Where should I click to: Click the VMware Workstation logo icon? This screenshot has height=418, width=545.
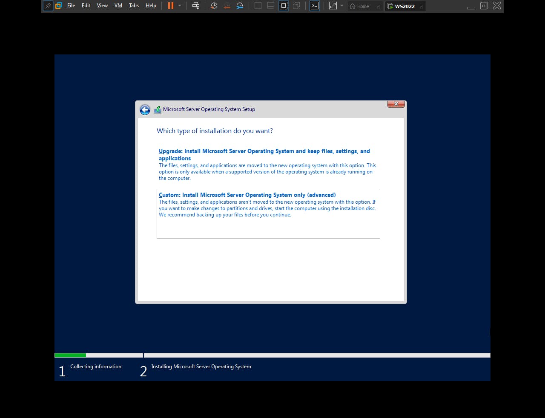pos(59,6)
